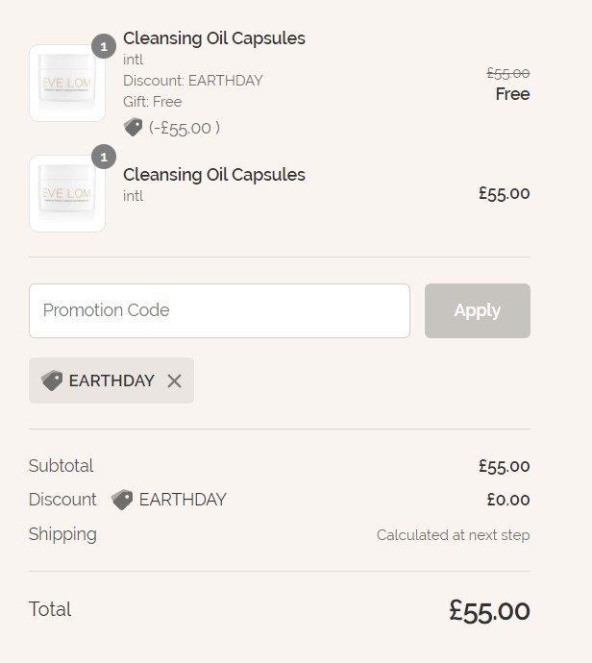The height and width of the screenshot is (663, 592).
Task: Focus the Promotion Code input field
Action: pyautogui.click(x=219, y=310)
